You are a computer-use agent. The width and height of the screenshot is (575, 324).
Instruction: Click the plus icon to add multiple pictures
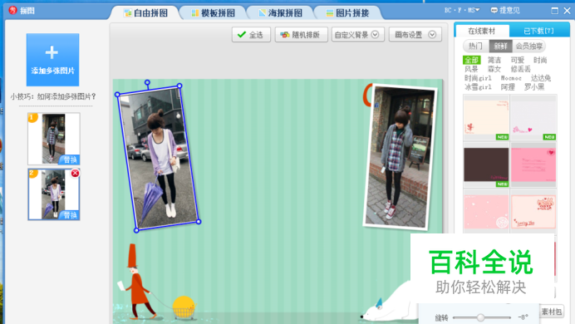52,52
